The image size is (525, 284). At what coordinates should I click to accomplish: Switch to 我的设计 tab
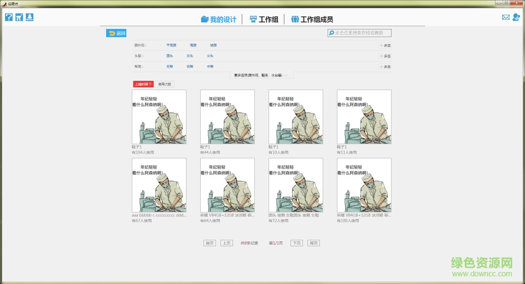point(219,20)
